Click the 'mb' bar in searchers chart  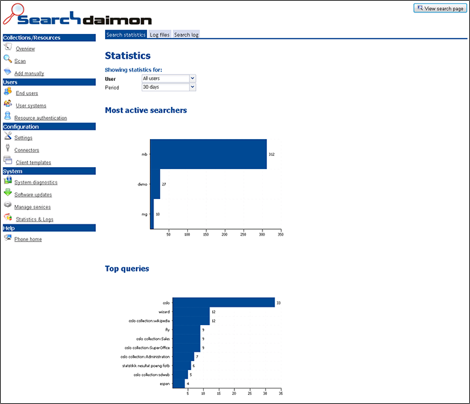[208, 154]
